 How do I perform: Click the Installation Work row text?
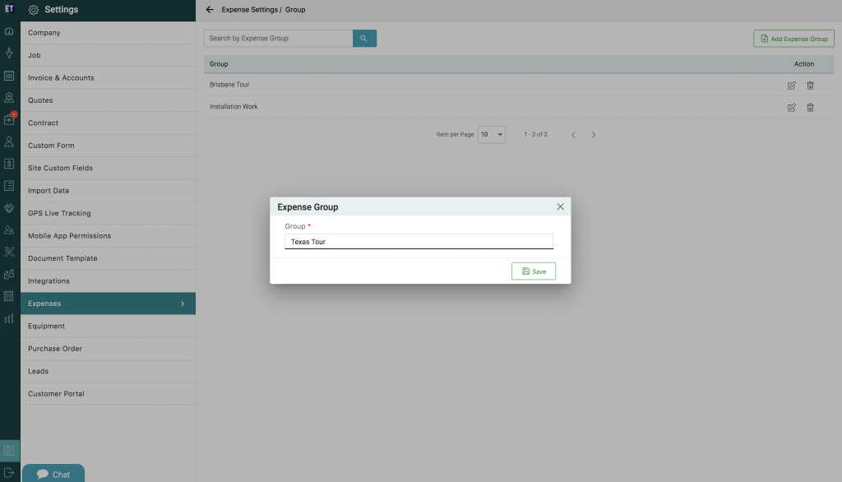click(234, 107)
